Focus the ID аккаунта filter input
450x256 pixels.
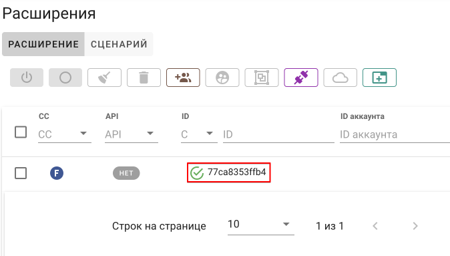tap(395, 134)
